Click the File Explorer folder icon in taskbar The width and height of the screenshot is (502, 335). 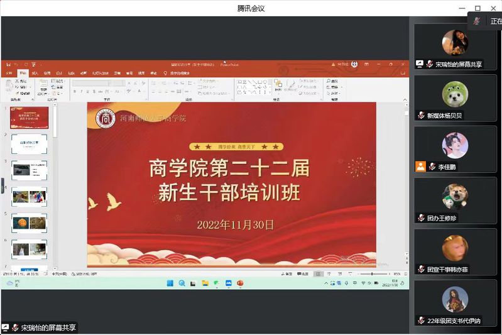tap(205, 283)
